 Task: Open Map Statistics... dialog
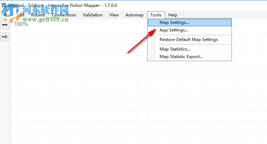click(190, 49)
